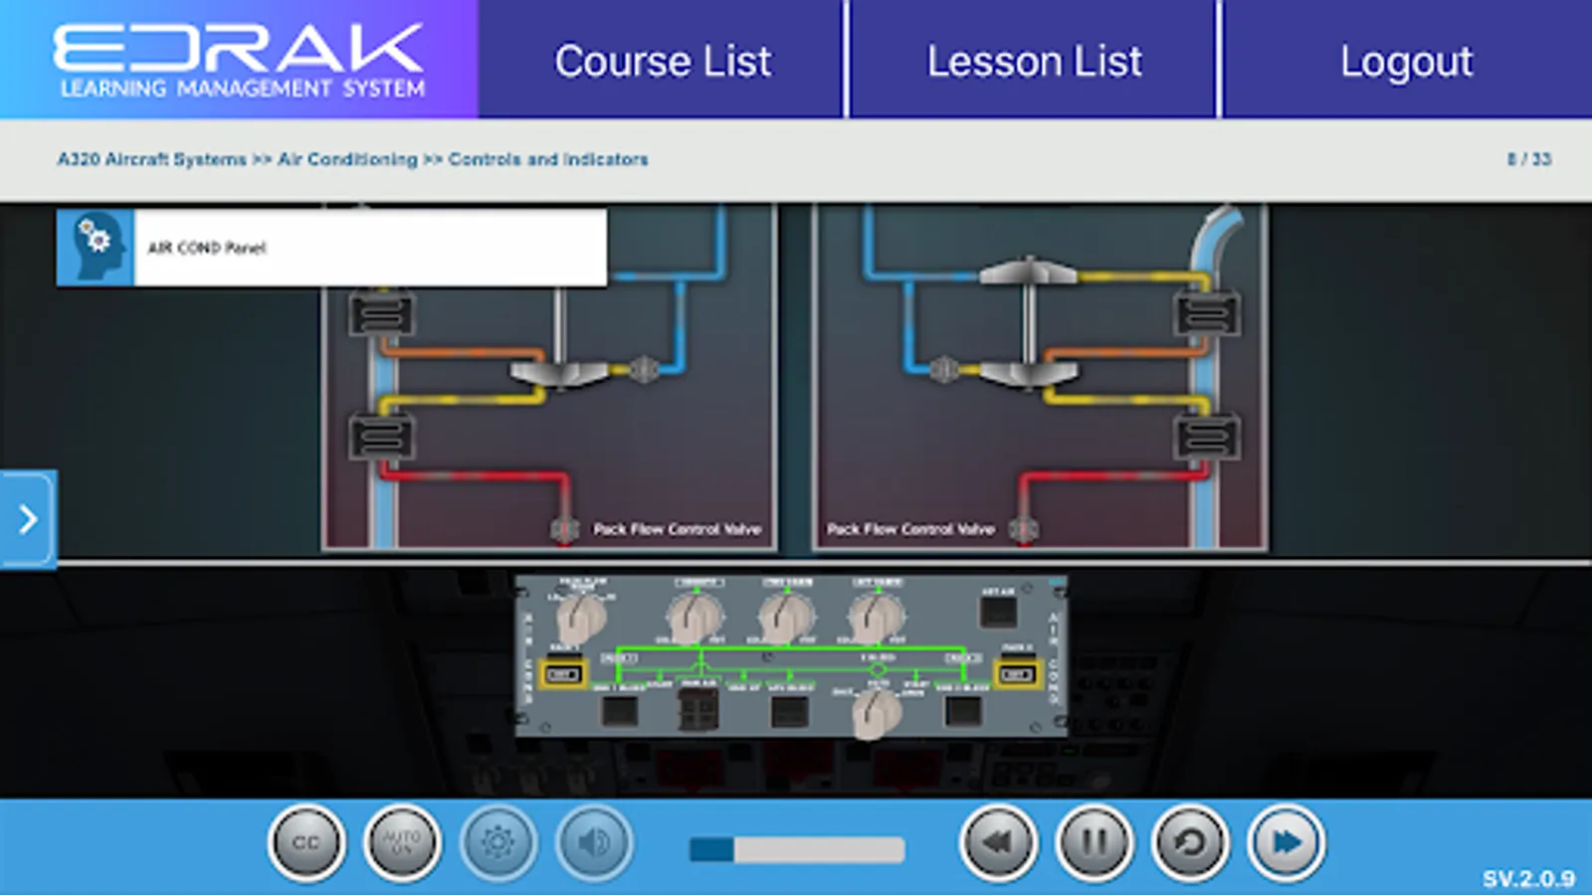Click the head-with-gears icon beside AIR COND Panel
Screen dimensions: 1592x895
96,248
